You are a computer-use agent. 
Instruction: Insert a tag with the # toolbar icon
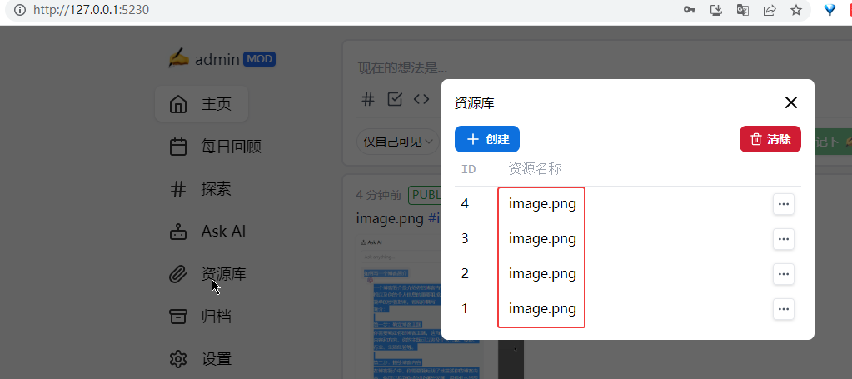[368, 99]
